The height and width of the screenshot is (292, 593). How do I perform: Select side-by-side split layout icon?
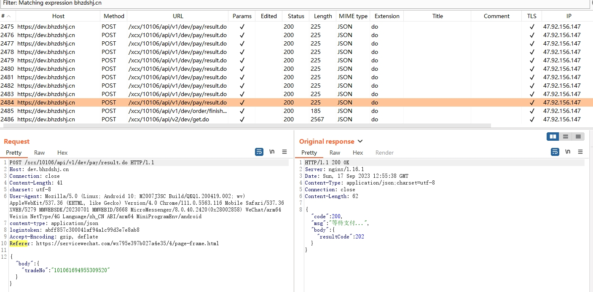(553, 137)
